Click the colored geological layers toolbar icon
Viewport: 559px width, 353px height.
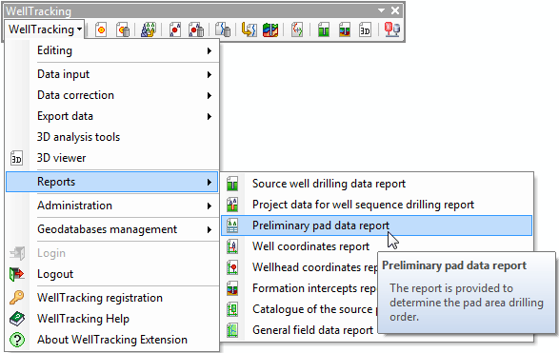[x=270, y=29]
